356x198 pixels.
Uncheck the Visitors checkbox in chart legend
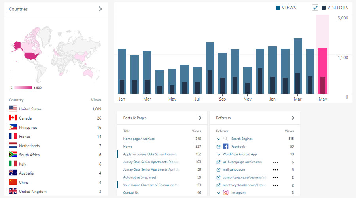[315, 8]
